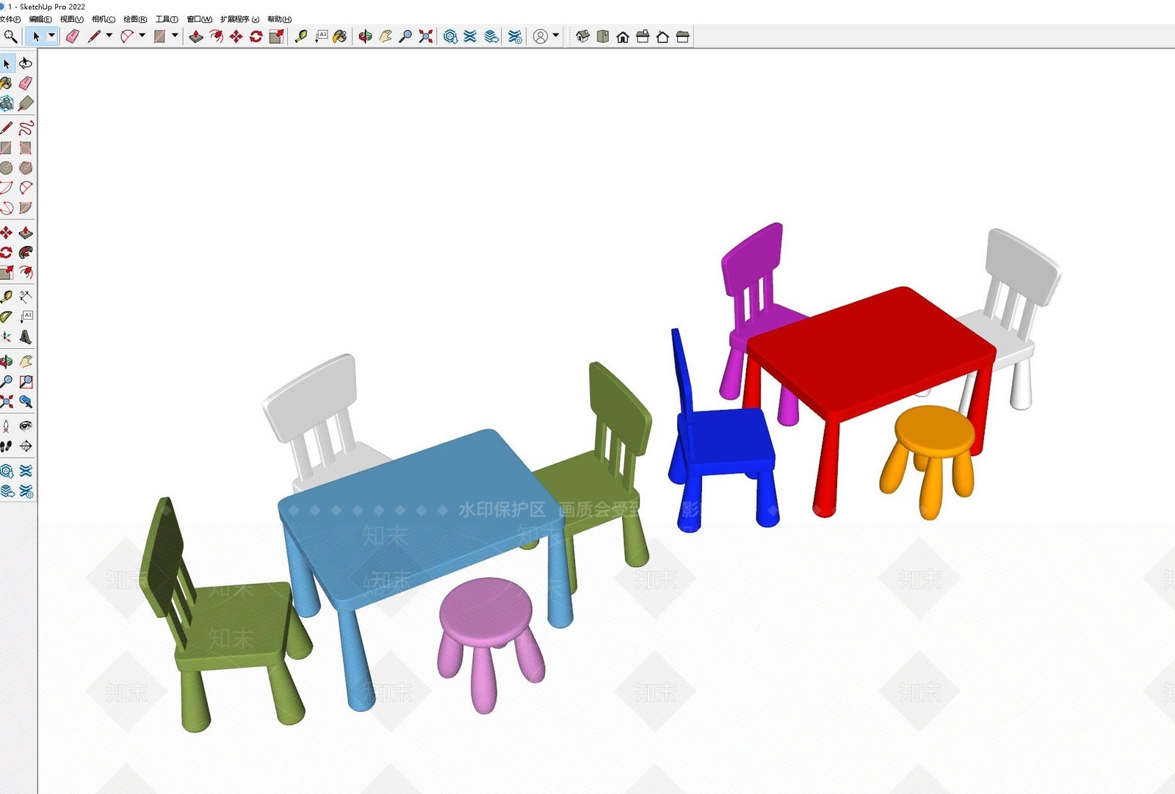Click the Search magnifier in top toolbar
The width and height of the screenshot is (1175, 794).
[x=10, y=36]
